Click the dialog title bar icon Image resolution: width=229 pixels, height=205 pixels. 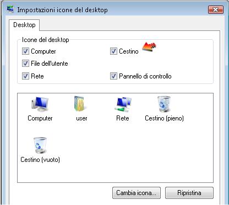pos(10,9)
